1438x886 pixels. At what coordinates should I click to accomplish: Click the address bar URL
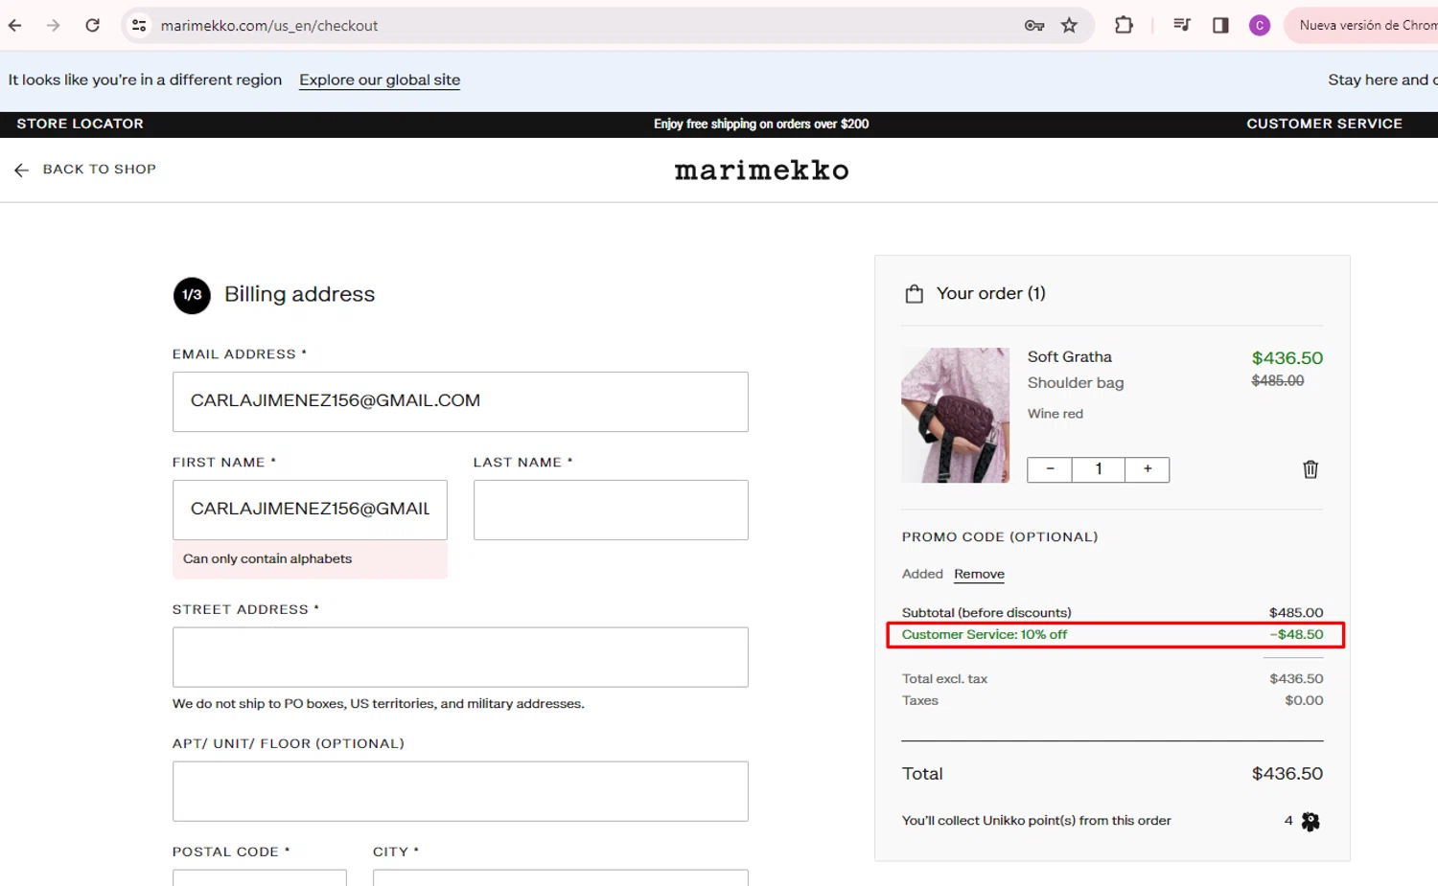coord(269,26)
